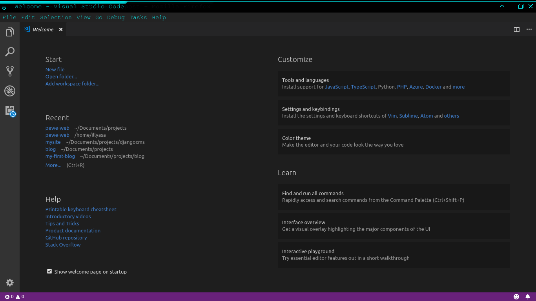
Task: Click the New file link
Action: (x=55, y=69)
